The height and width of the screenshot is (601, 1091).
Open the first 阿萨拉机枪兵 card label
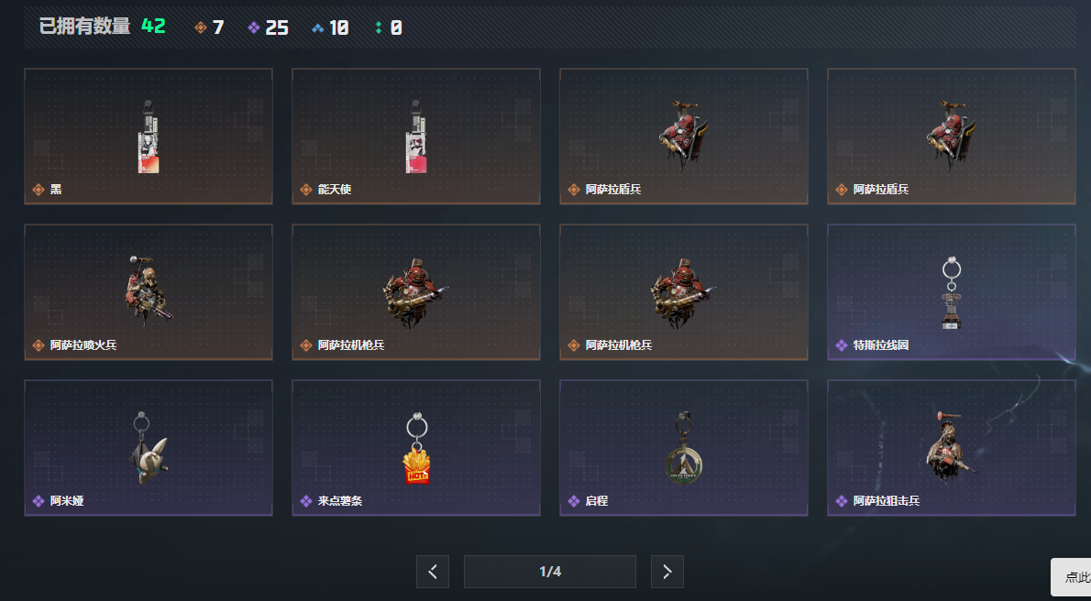click(350, 345)
